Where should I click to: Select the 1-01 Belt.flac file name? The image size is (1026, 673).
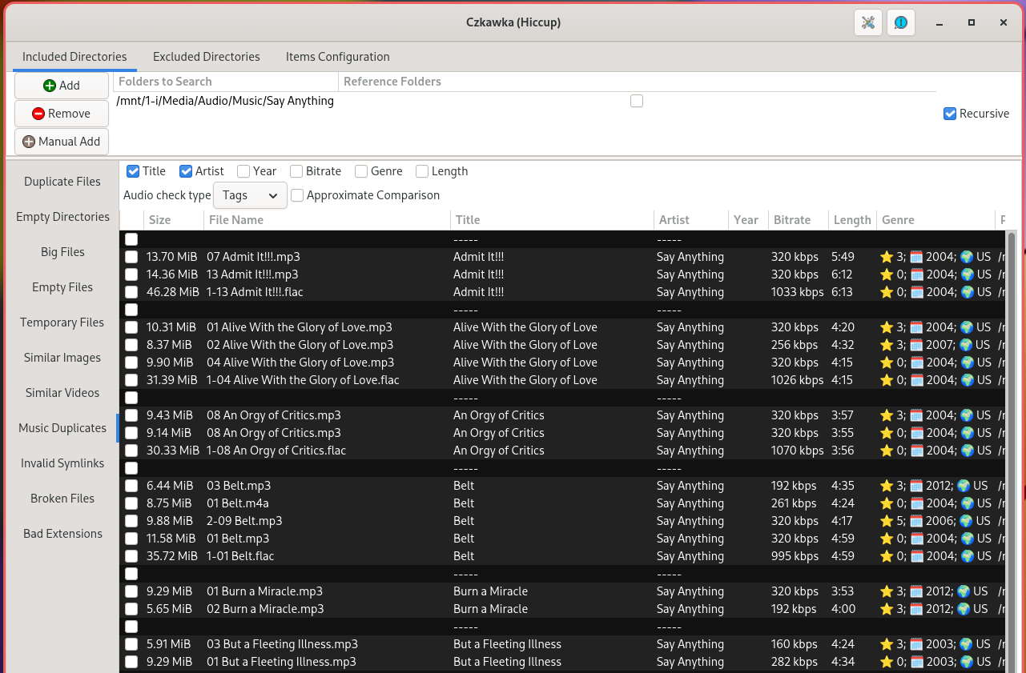tap(240, 556)
